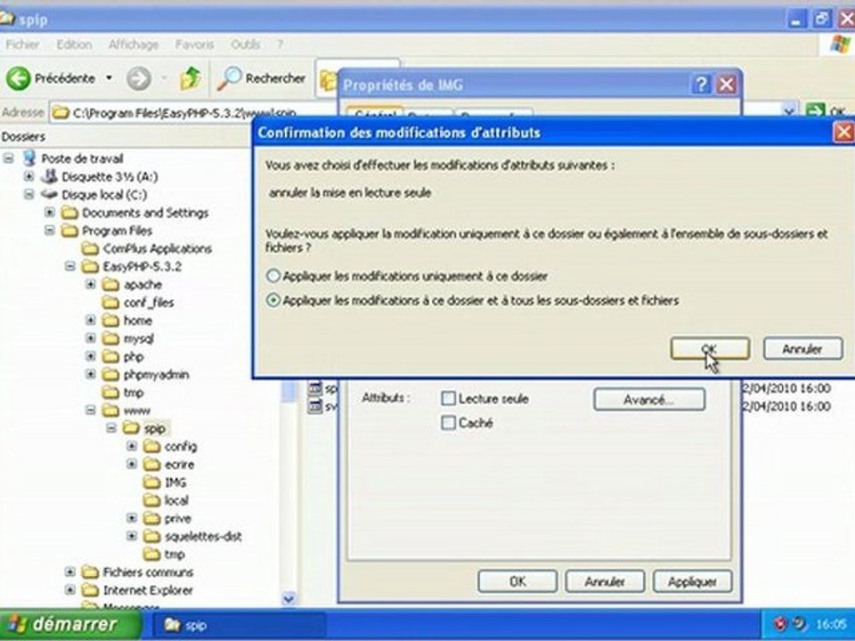Open the Fichier menu
The height and width of the screenshot is (641, 855).
pos(22,45)
